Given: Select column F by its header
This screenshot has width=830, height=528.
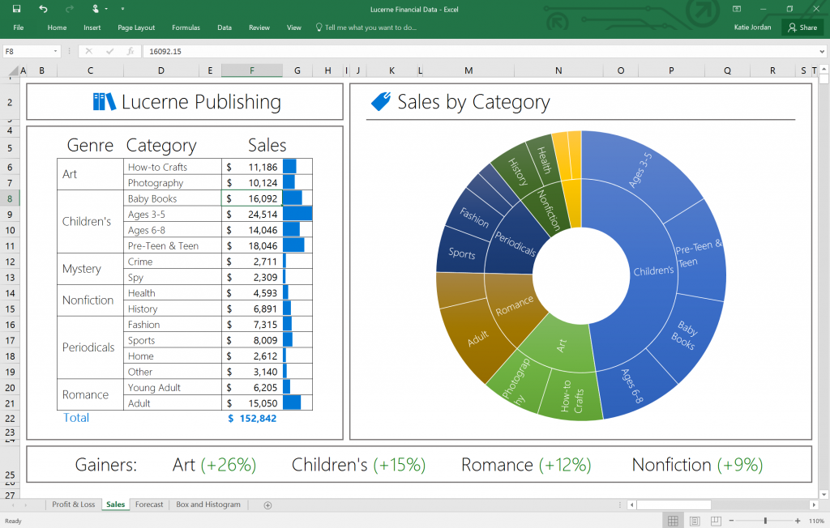Looking at the screenshot, I should click(x=252, y=70).
